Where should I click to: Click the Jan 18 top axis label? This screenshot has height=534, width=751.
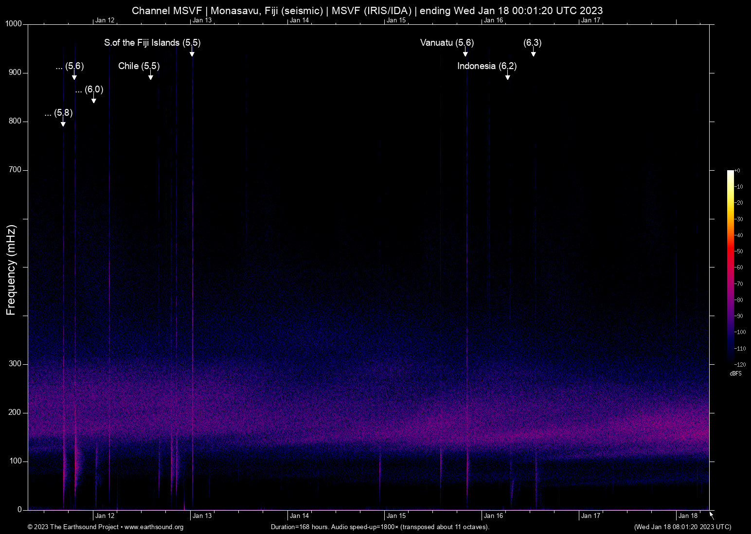click(689, 516)
